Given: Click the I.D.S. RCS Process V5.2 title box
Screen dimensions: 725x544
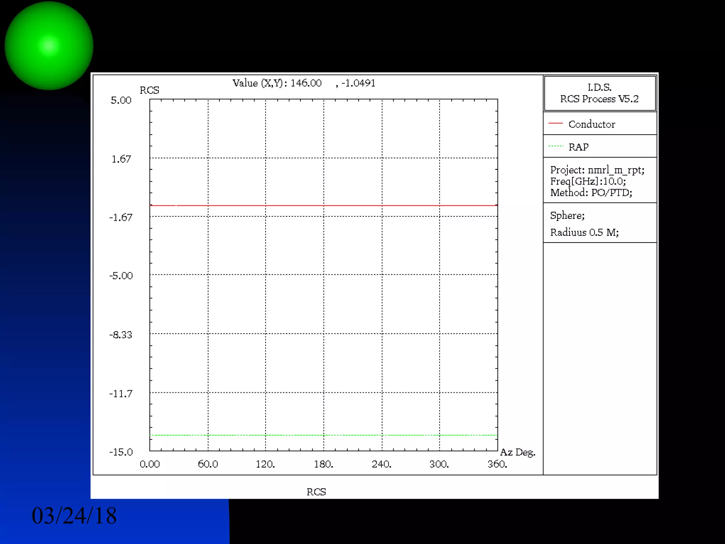Looking at the screenshot, I should click(x=599, y=93).
